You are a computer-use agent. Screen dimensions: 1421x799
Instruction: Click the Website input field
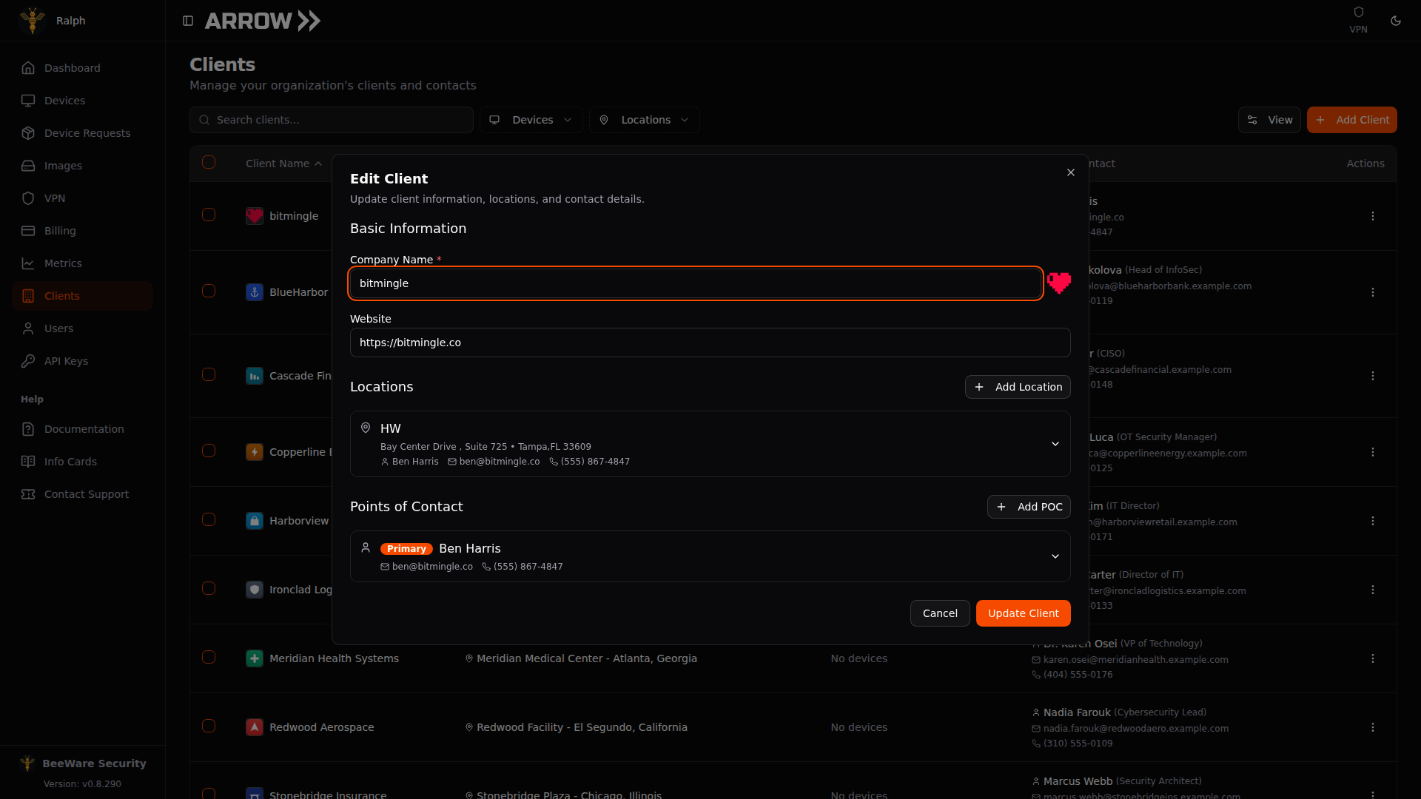710,343
